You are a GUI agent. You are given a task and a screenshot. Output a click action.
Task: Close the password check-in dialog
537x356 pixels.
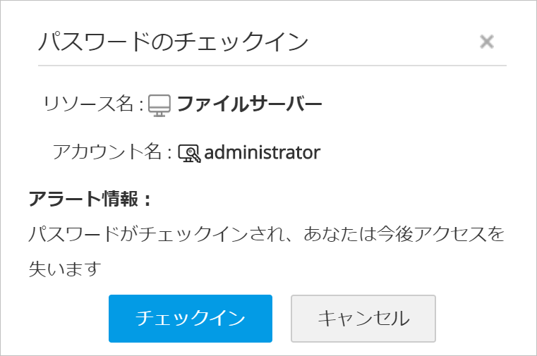tap(486, 42)
